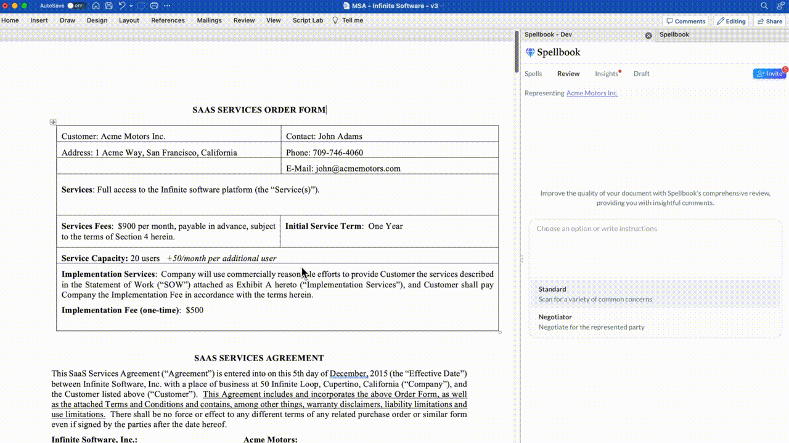Screen dimensions: 789x443
Task: Choose the Standard review option
Action: pyautogui.click(x=655, y=294)
